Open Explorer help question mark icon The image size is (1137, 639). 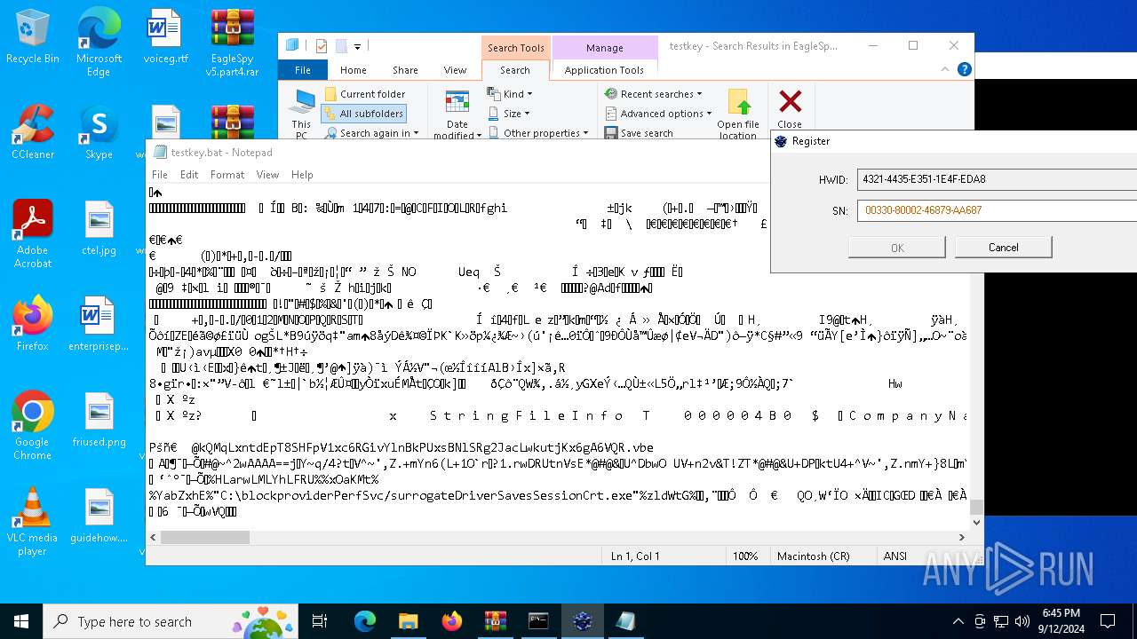click(965, 69)
